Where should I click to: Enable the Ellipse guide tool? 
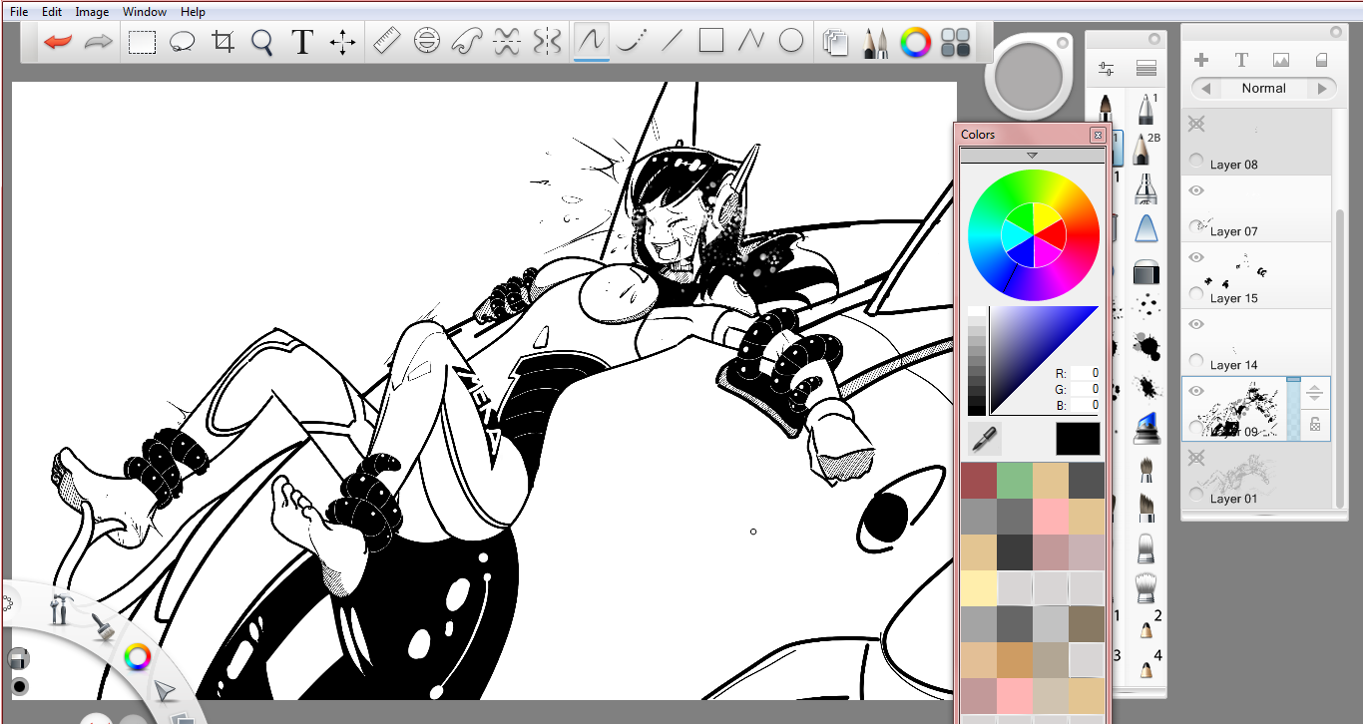[x=427, y=41]
